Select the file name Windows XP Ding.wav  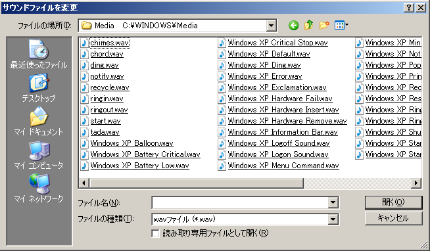coord(264,65)
